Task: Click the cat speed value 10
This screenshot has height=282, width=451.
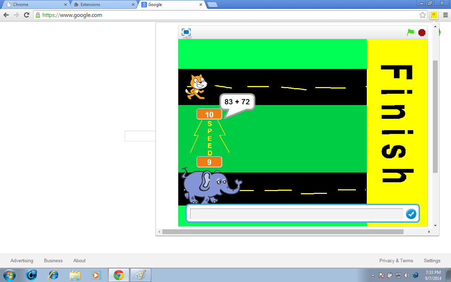Action: 209,114
